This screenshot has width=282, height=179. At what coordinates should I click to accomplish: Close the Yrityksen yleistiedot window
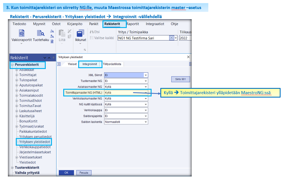tap(189, 57)
